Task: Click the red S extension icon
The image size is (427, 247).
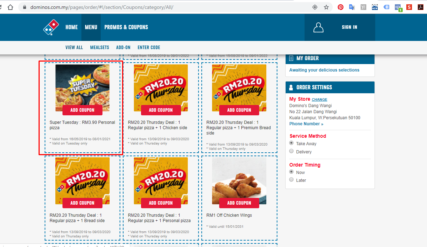Action: click(409, 7)
